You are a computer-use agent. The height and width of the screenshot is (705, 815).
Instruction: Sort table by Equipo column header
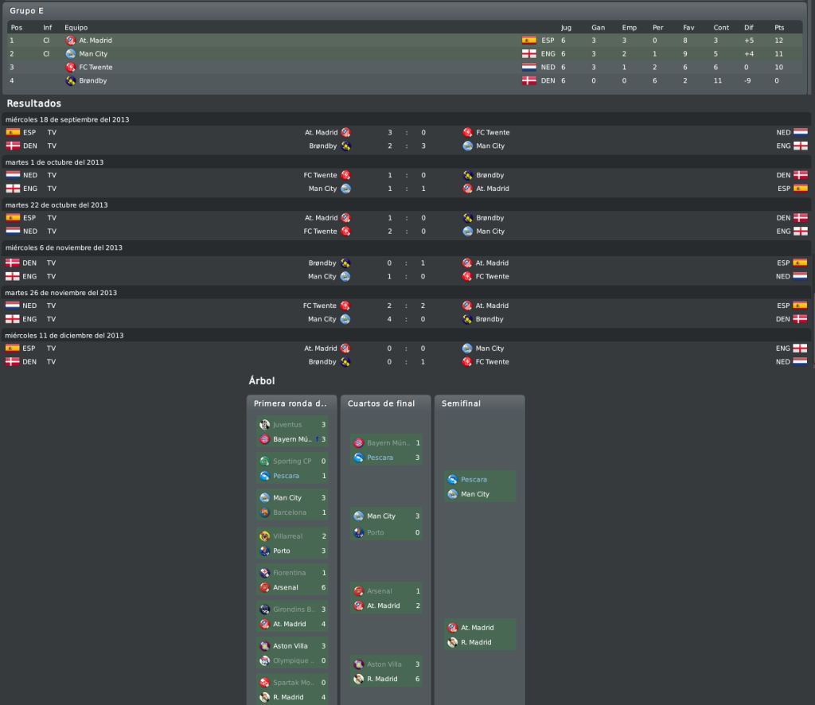click(76, 28)
